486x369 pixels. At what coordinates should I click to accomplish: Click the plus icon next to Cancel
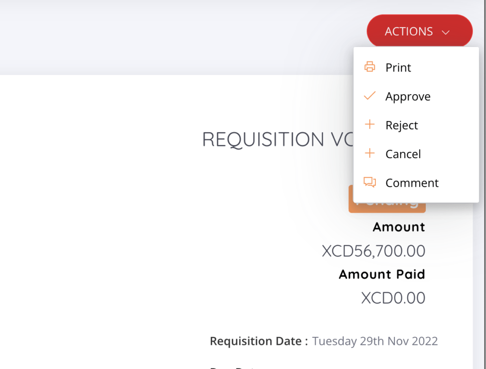[370, 153]
